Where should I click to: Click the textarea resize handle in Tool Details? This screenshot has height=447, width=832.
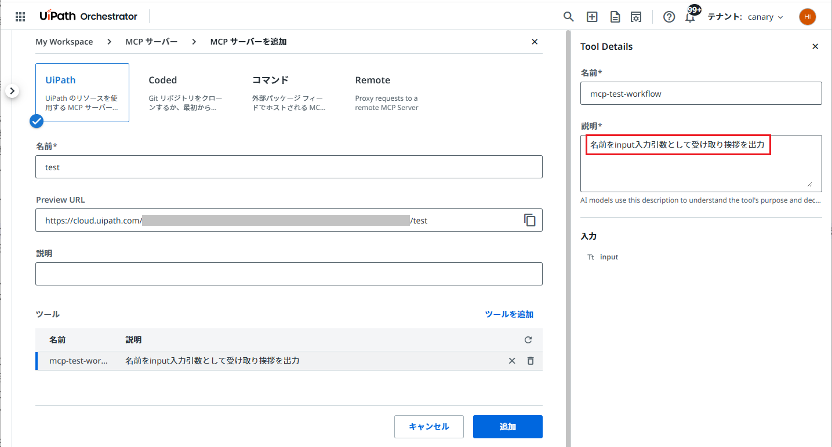pos(809,184)
